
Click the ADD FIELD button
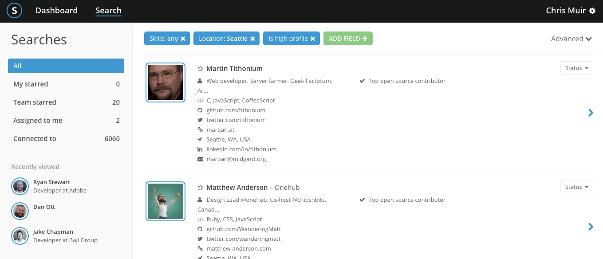[348, 39]
